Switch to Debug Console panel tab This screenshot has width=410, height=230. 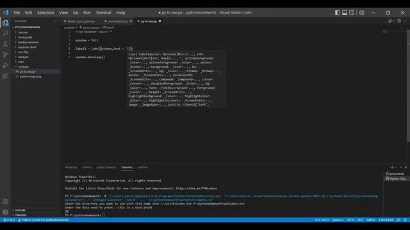[106, 167]
